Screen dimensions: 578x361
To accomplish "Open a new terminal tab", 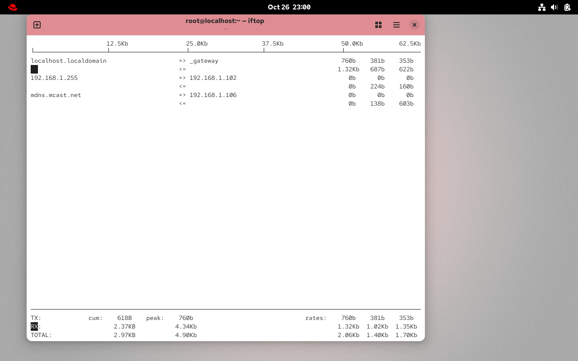I will coord(37,25).
